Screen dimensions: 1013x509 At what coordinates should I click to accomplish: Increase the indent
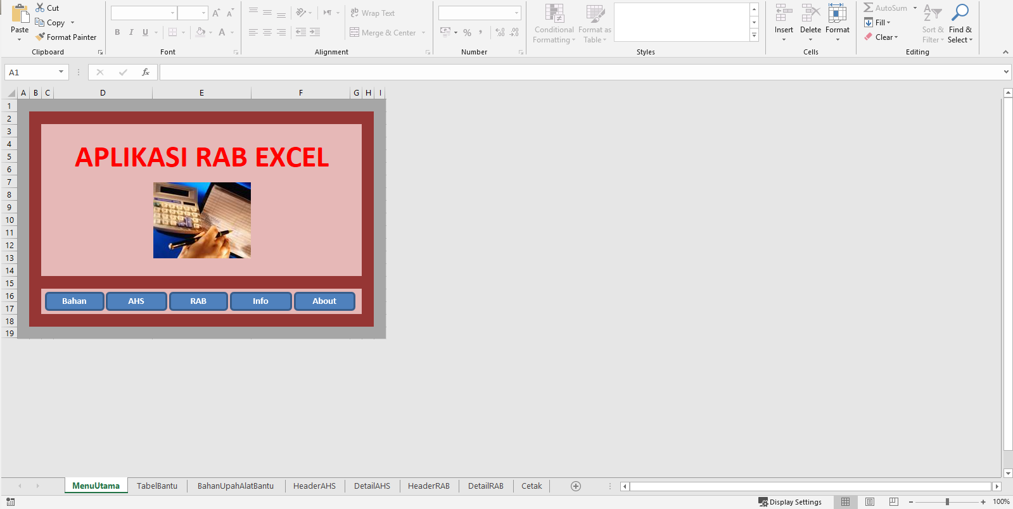click(315, 32)
